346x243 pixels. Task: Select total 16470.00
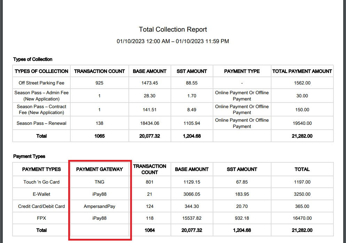point(302,218)
